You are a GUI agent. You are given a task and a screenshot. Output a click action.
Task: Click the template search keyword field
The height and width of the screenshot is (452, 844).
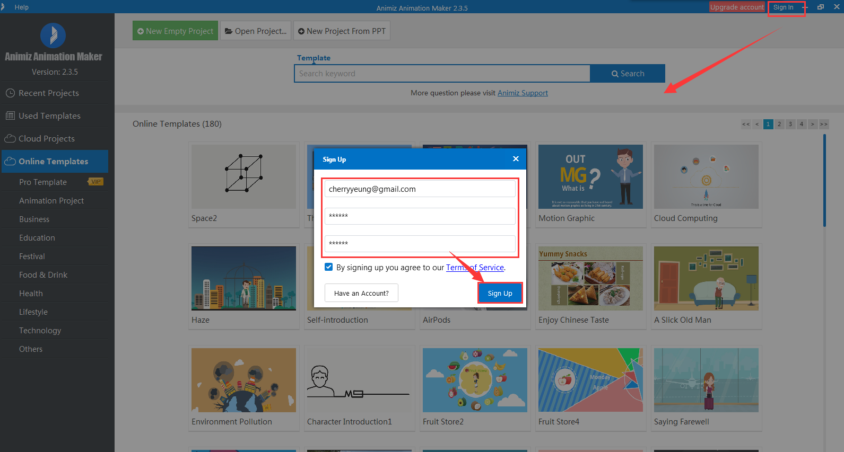(442, 74)
